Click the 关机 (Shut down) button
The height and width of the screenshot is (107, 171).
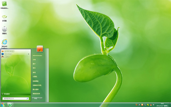pos(36,98)
